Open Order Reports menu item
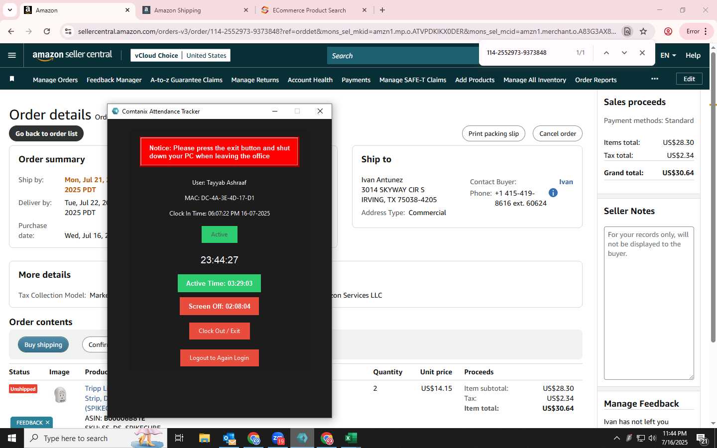This screenshot has height=448, width=717. 596,80
